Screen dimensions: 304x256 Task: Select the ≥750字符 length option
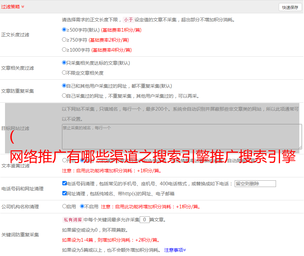[x=64, y=40]
